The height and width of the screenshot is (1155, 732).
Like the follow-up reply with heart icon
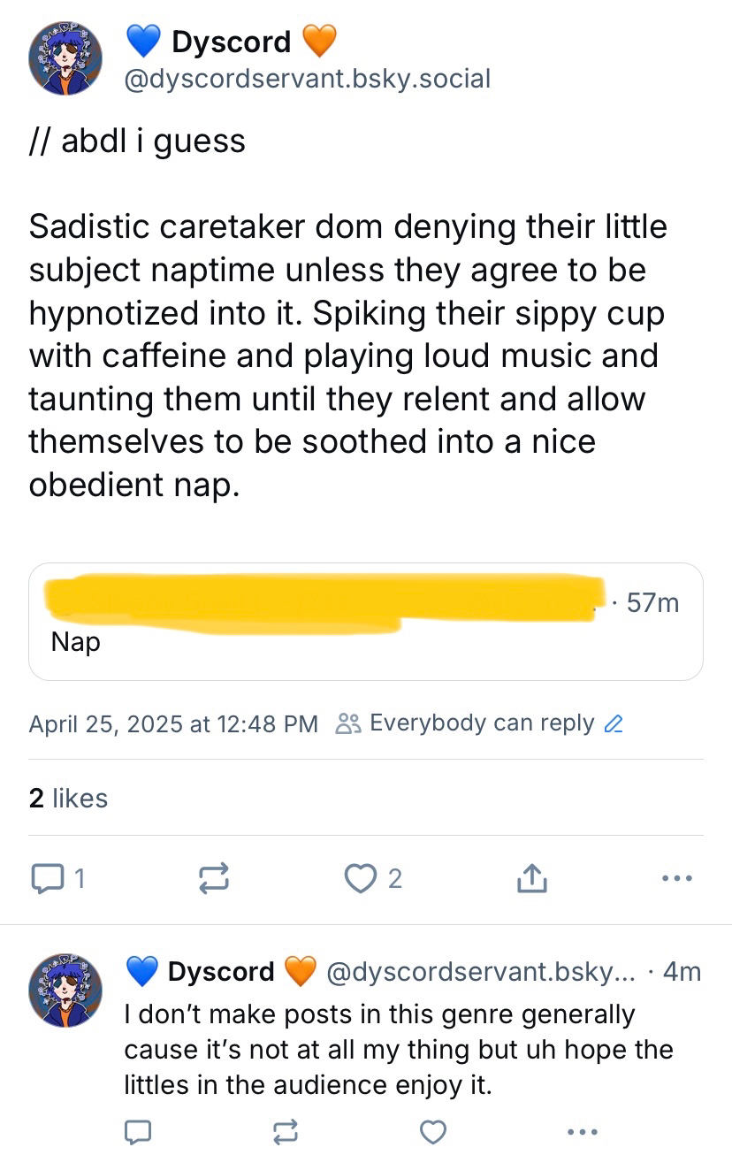(432, 1131)
